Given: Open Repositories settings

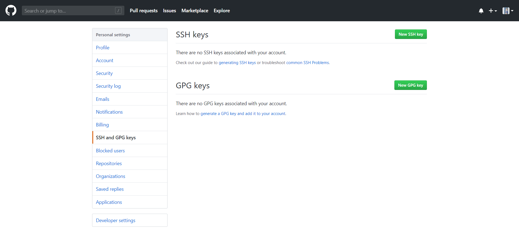Looking at the screenshot, I should 130,163.
